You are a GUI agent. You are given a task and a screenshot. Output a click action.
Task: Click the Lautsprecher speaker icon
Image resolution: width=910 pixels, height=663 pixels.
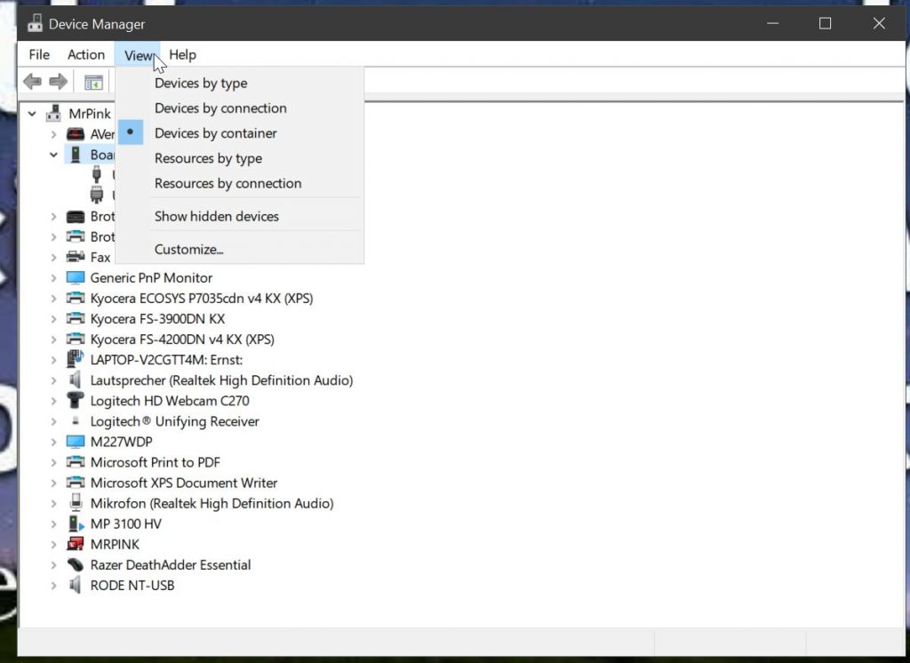(76, 380)
